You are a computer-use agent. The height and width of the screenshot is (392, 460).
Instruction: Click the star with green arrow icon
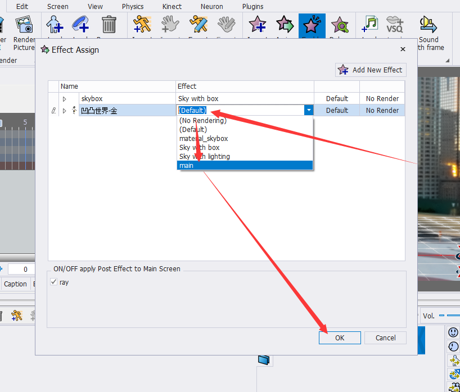coord(285,25)
